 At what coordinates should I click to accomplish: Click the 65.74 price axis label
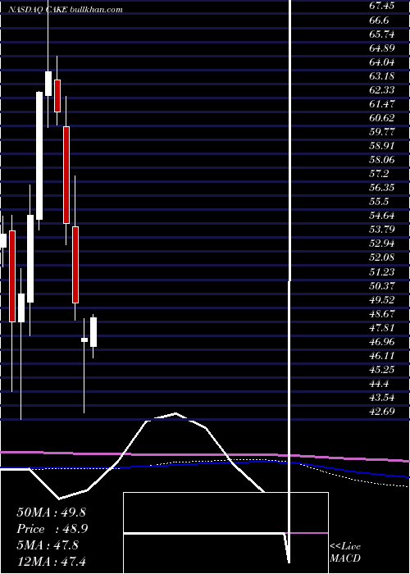click(382, 34)
